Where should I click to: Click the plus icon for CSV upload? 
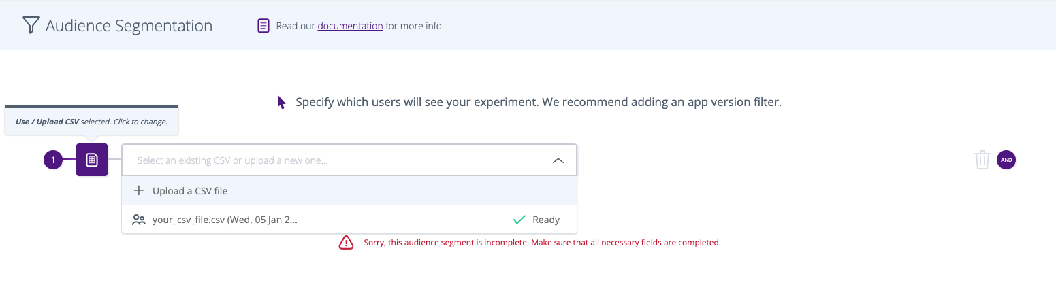[x=139, y=191]
